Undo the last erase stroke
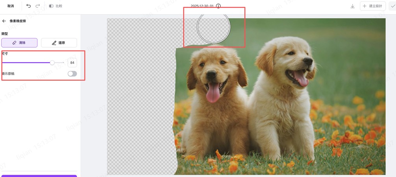The width and height of the screenshot is (396, 177). click(x=28, y=6)
